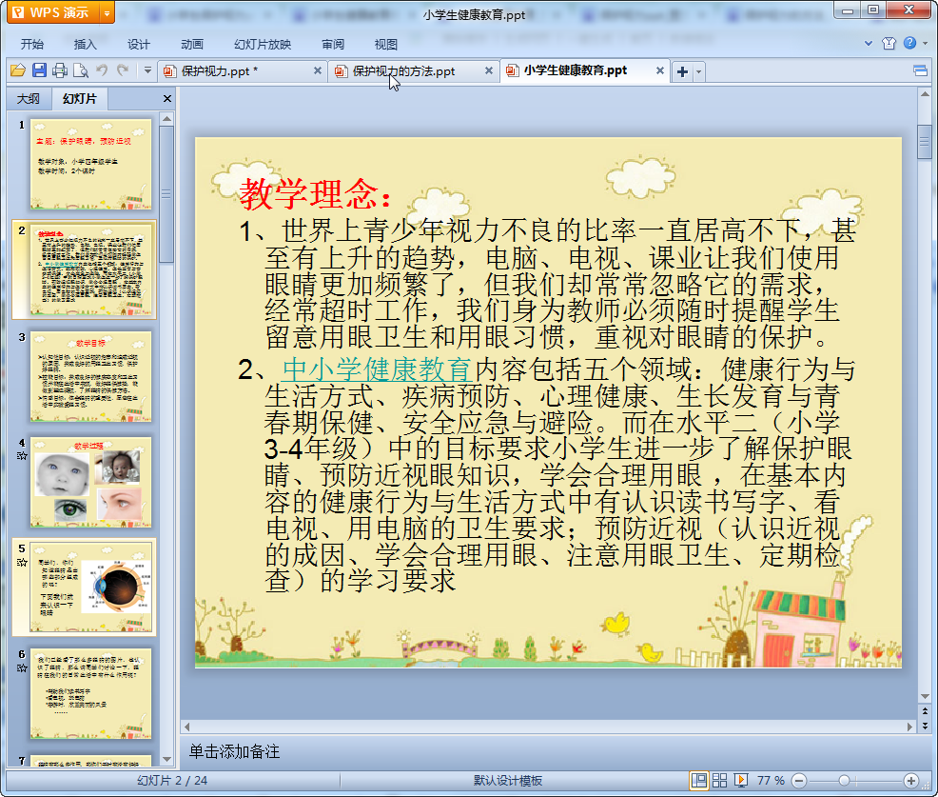938x797 pixels.
Task: Click the 教学理念 slide title text
Action: tap(316, 194)
